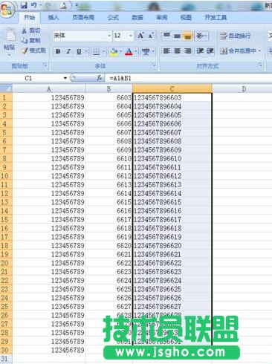Click cell C20 containing 1234567896622
This screenshot has height=364, width=272.
tap(172, 263)
